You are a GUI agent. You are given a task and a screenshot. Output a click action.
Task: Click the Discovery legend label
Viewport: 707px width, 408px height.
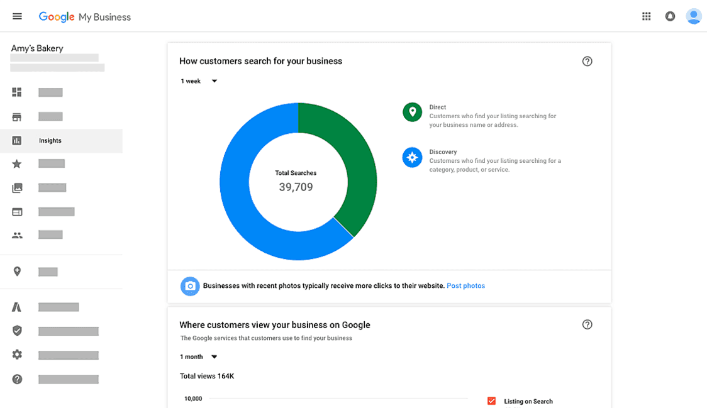pyautogui.click(x=443, y=152)
